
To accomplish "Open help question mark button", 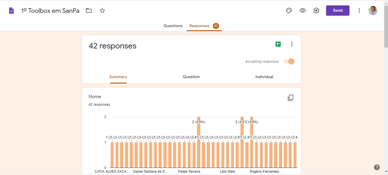I will pos(377,167).
